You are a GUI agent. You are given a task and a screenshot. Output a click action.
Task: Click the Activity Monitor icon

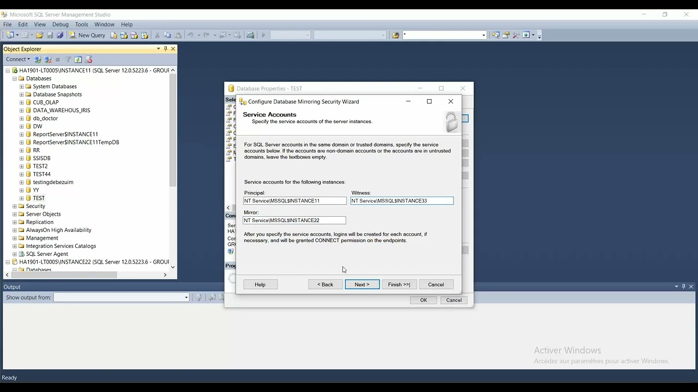pyautogui.click(x=250, y=35)
